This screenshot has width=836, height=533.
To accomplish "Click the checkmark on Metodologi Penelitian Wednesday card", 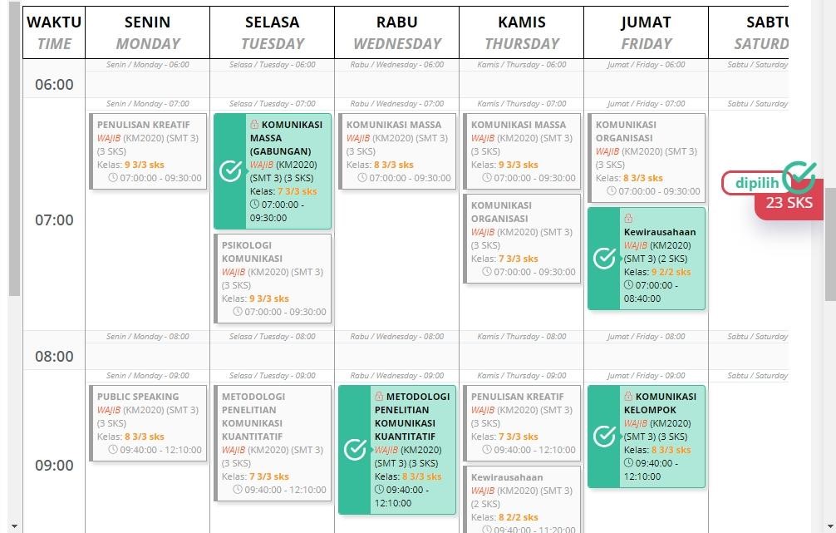I will pyautogui.click(x=356, y=449).
